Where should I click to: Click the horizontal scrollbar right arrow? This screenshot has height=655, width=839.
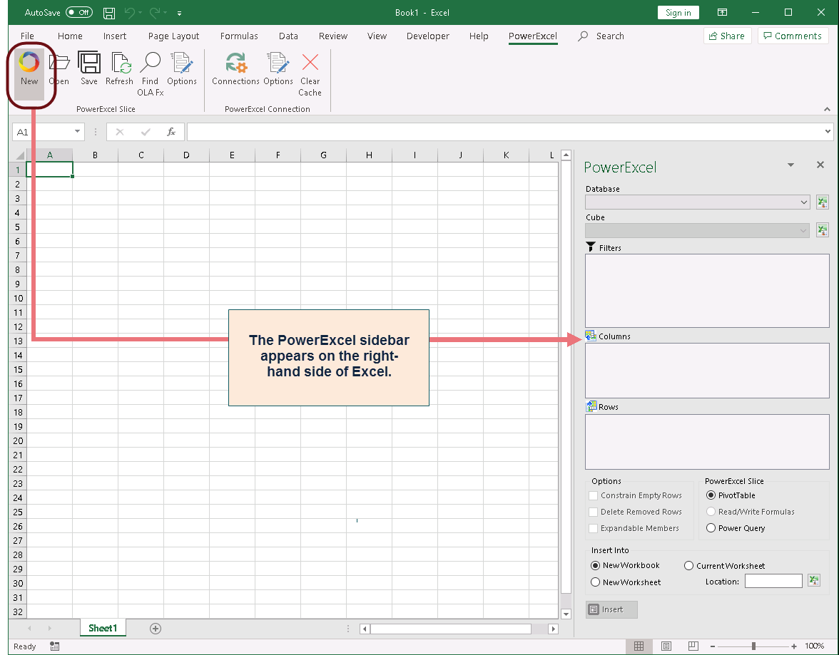click(554, 629)
